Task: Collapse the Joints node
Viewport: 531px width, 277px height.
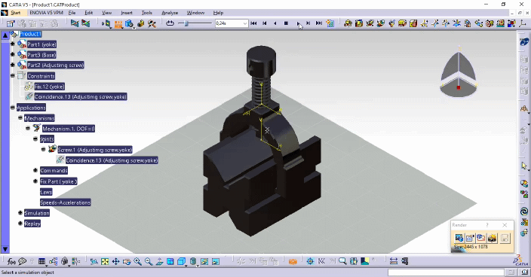Action: tap(35, 138)
